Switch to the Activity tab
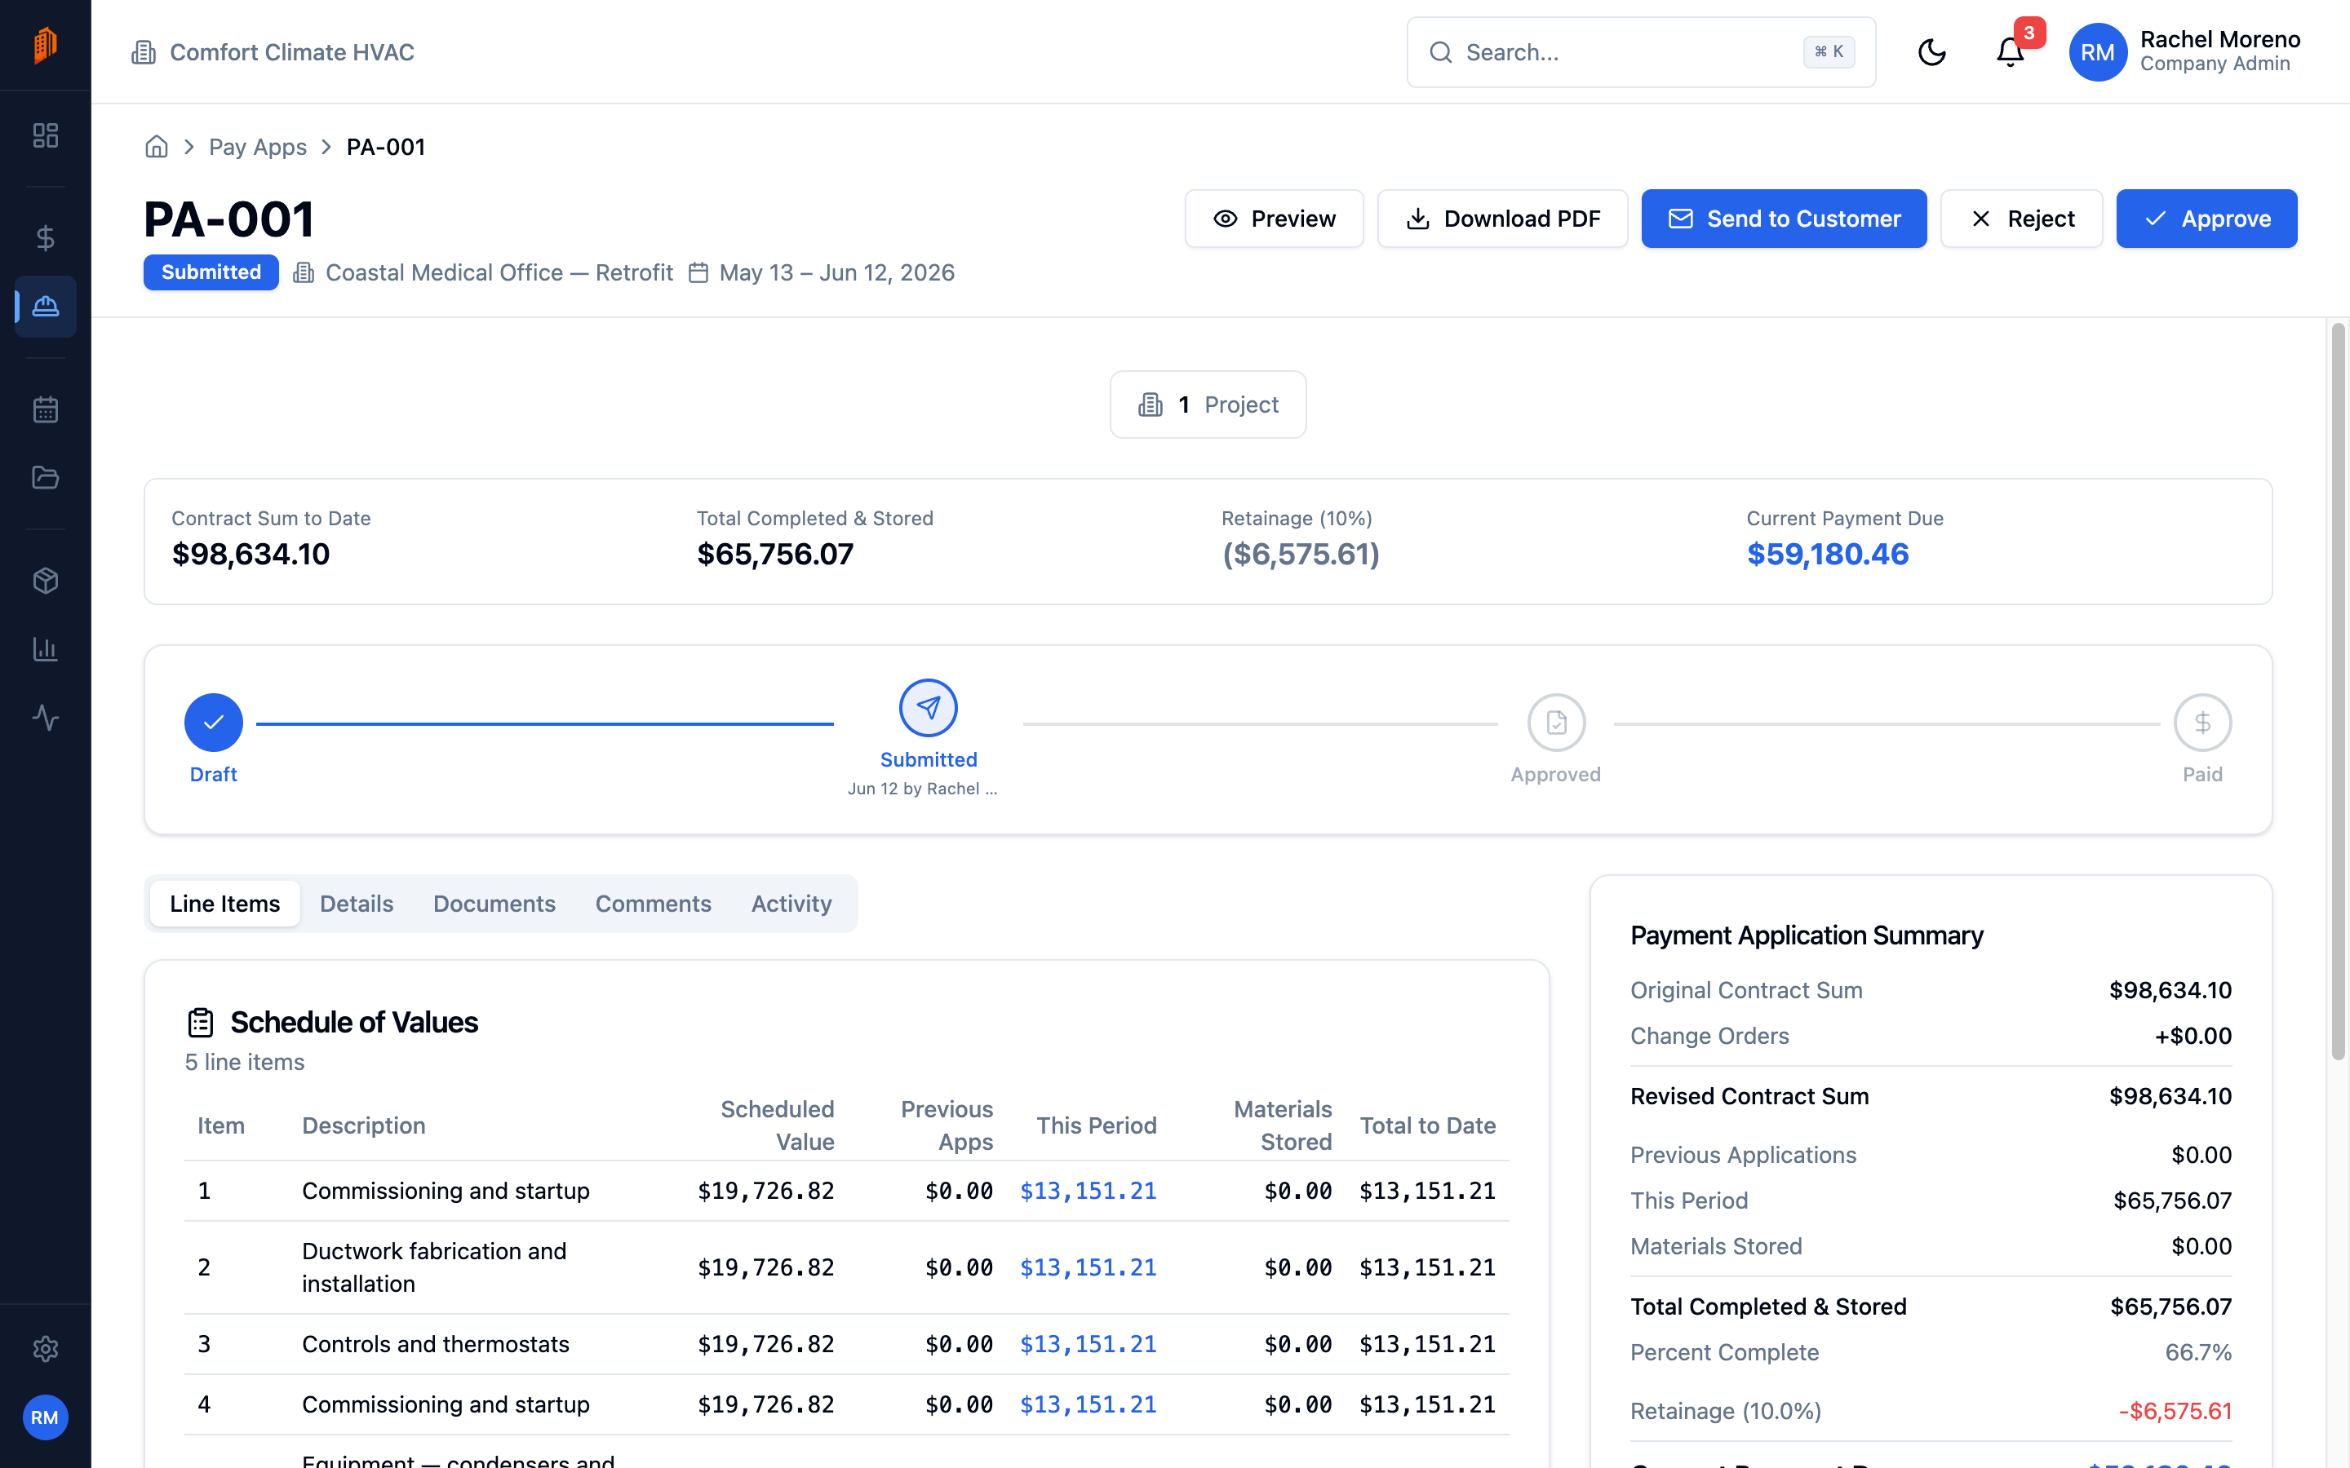Image resolution: width=2350 pixels, height=1468 pixels. point(791,904)
